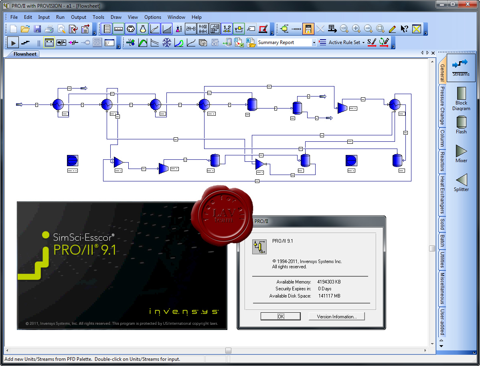Viewport: 480px width, 366px height.
Task: Switch to Heat Exchangers palette tab
Action: pyautogui.click(x=442, y=195)
